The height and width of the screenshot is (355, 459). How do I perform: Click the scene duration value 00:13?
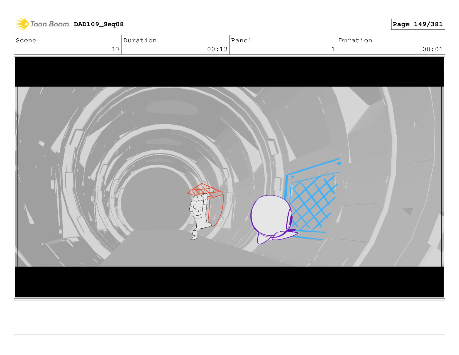point(217,49)
